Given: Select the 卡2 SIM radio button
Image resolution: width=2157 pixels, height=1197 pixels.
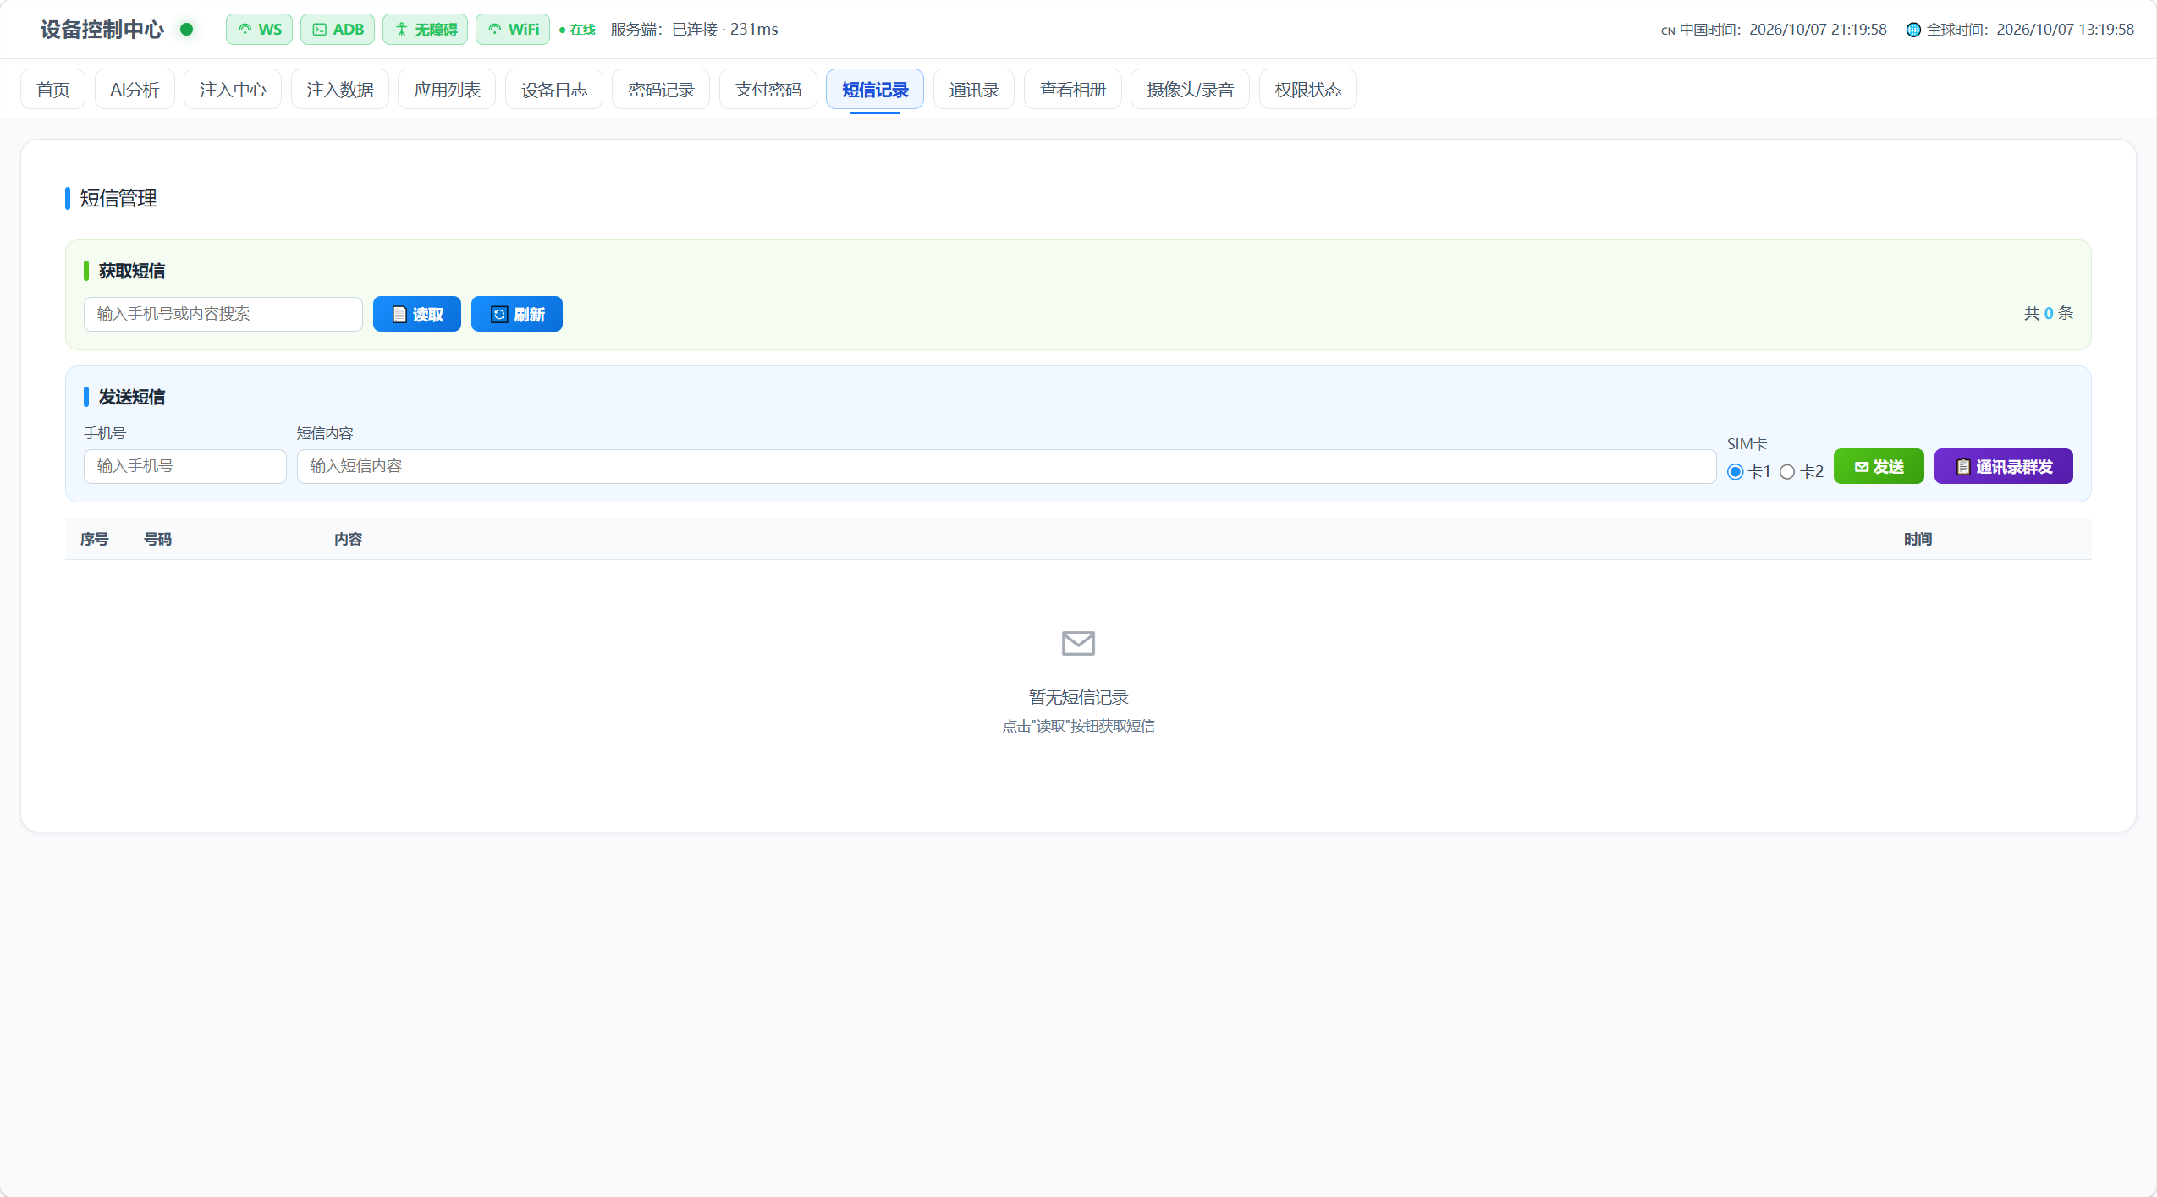Looking at the screenshot, I should pyautogui.click(x=1787, y=472).
